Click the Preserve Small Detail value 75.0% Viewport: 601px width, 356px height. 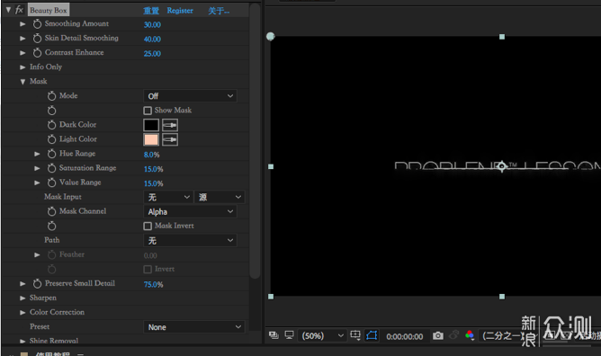[x=153, y=284]
